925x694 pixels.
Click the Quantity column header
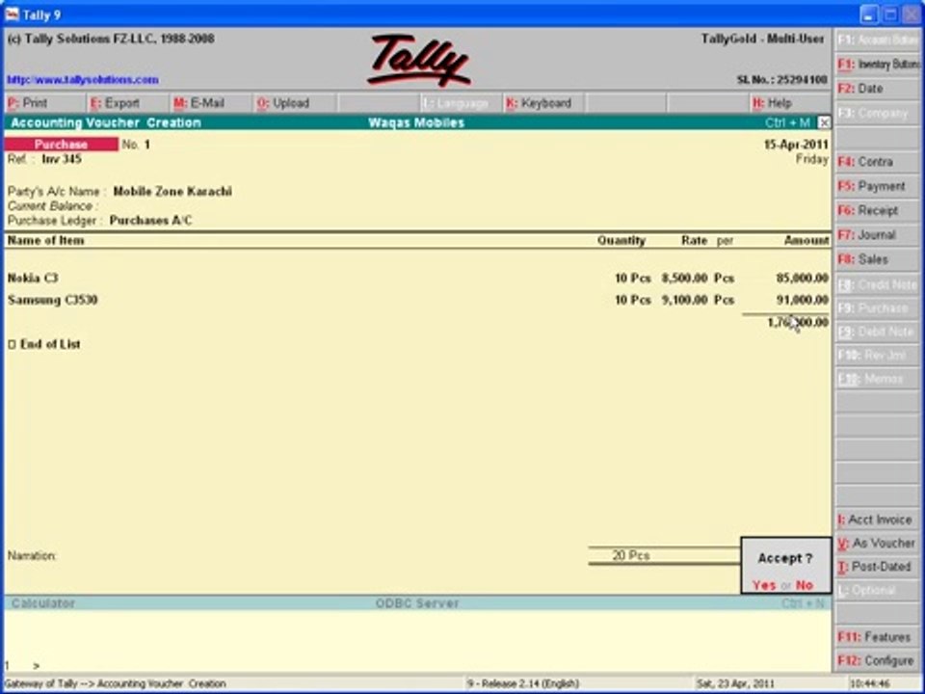621,240
